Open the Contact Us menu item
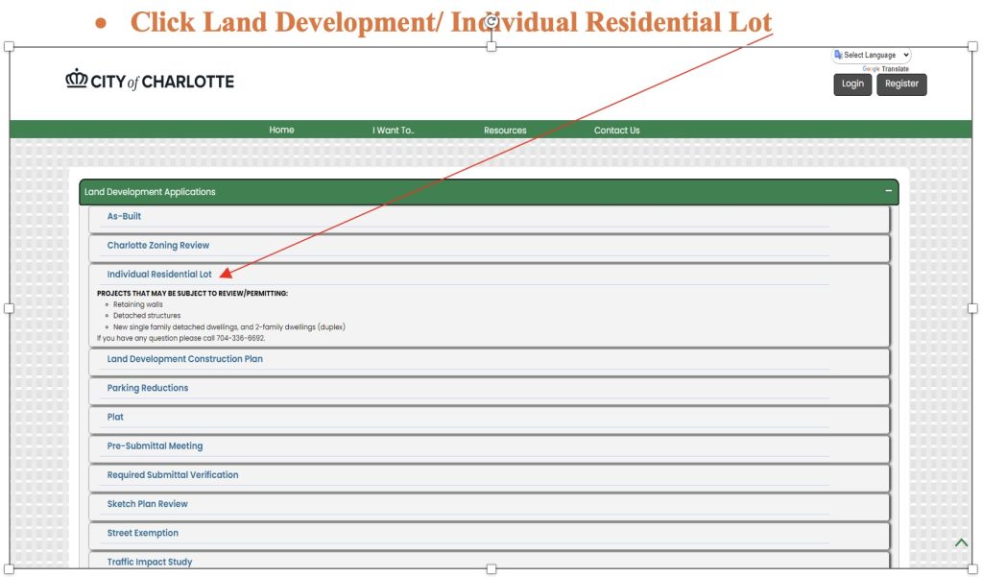 click(616, 131)
